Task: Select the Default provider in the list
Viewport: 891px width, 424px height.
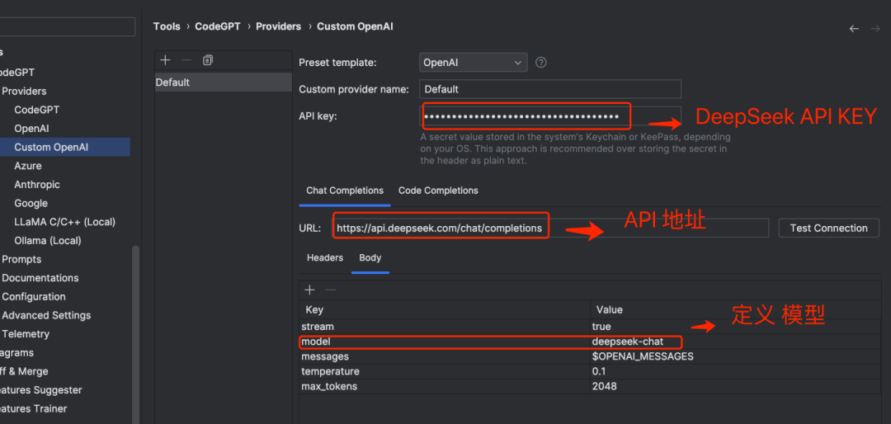Action: coord(224,82)
